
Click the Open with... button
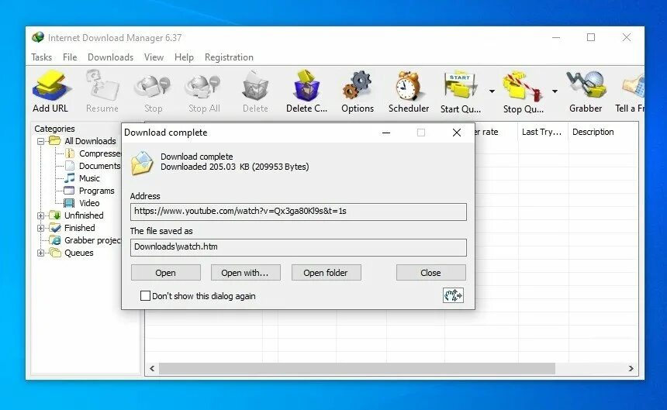pyautogui.click(x=245, y=273)
